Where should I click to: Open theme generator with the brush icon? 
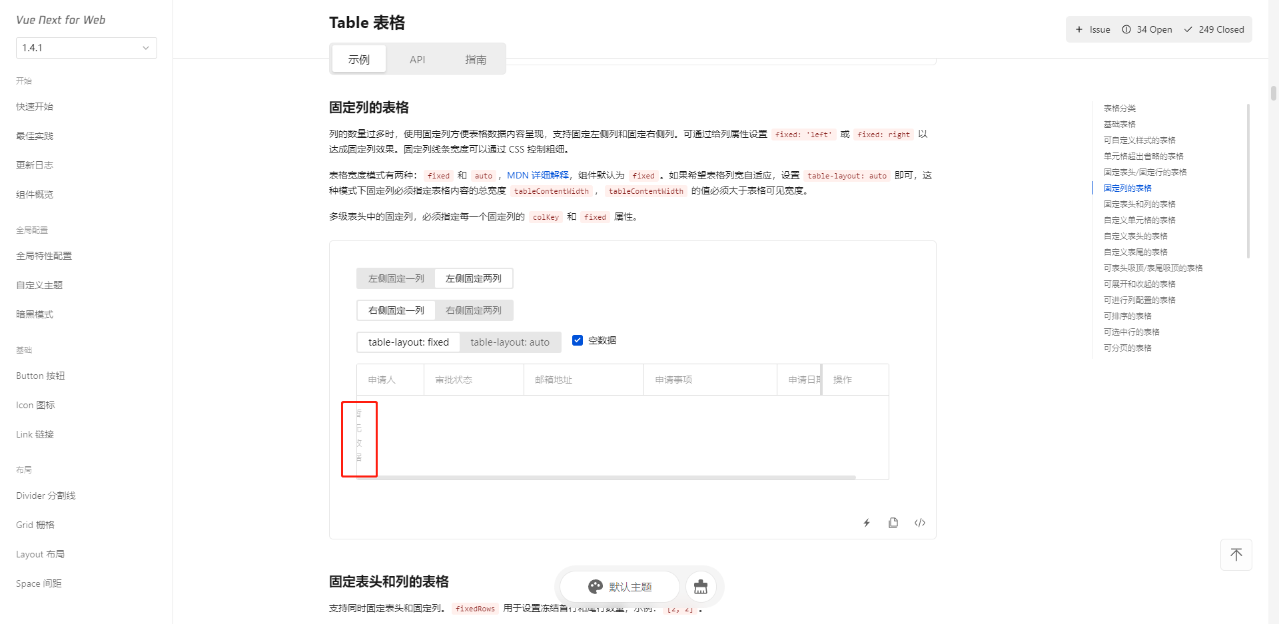[701, 587]
